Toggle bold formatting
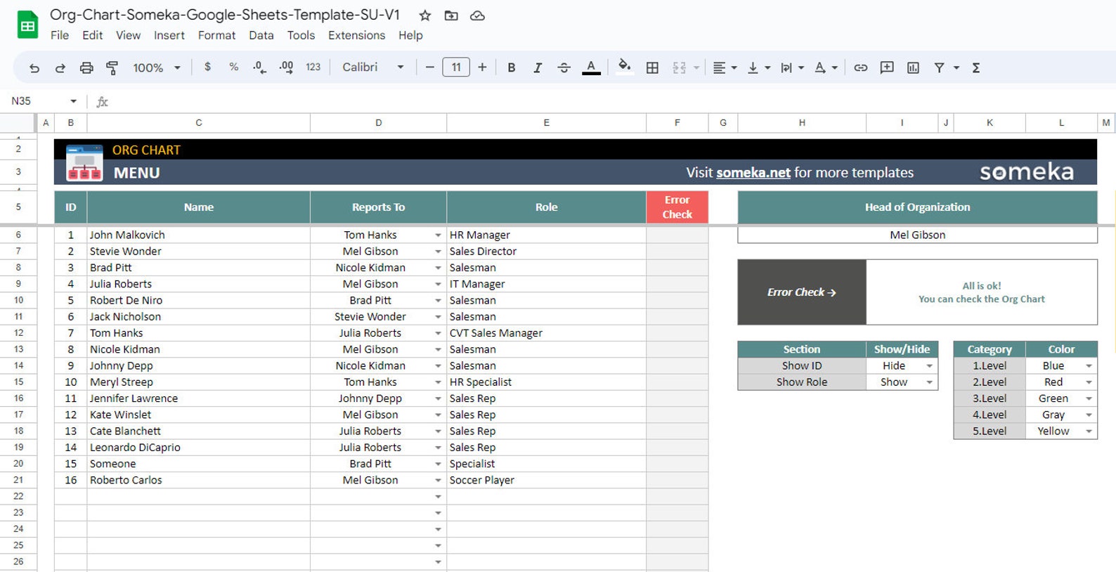The width and height of the screenshot is (1116, 572). point(512,67)
